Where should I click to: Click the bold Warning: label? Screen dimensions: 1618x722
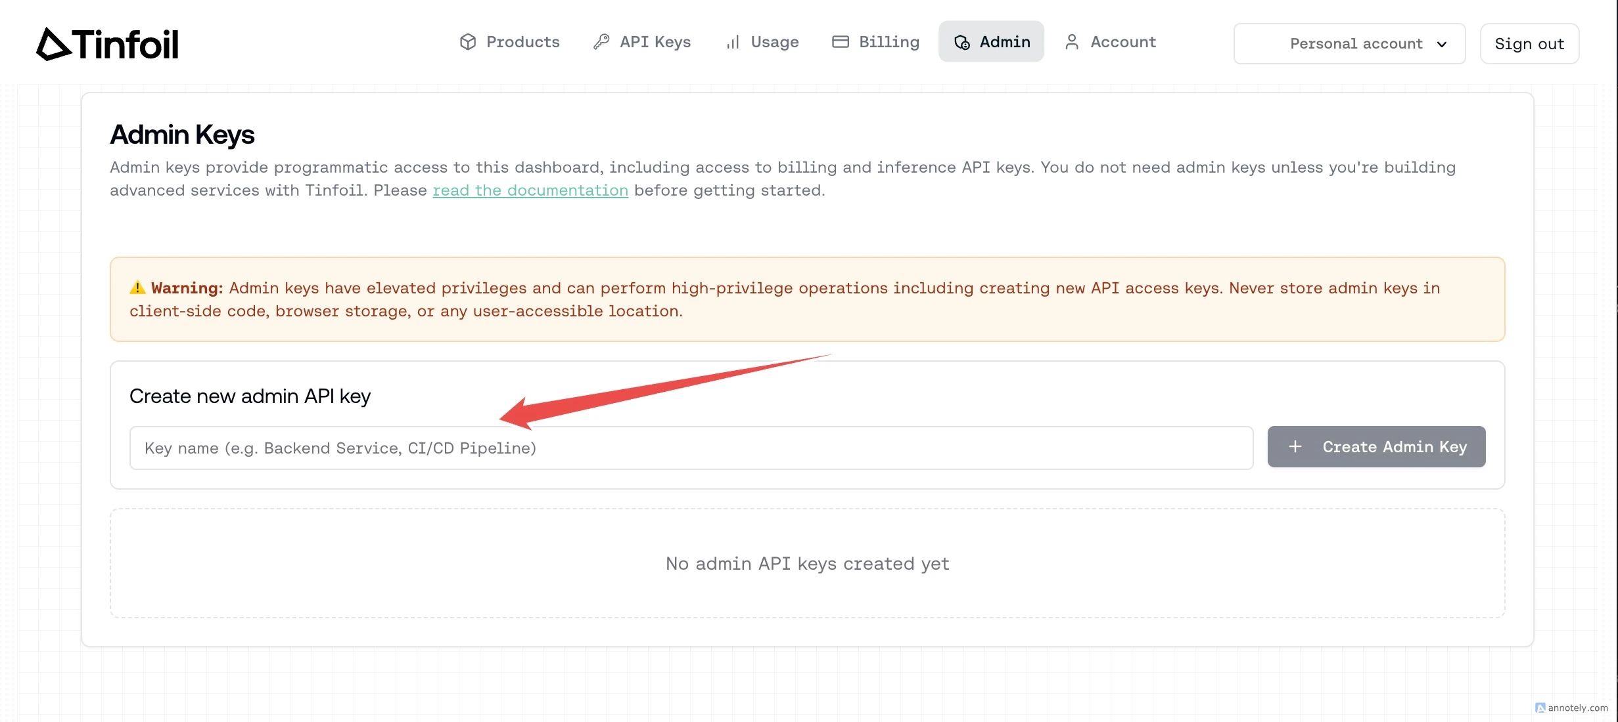(187, 287)
